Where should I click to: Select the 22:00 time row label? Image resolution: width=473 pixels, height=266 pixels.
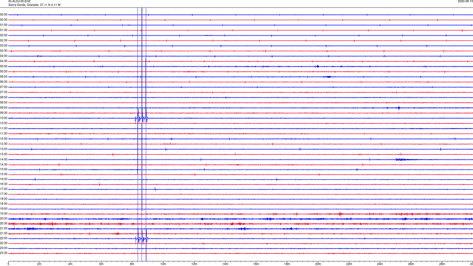coord(4,238)
